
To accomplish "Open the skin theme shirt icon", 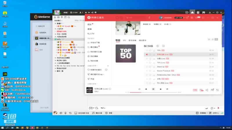I will [187, 18].
